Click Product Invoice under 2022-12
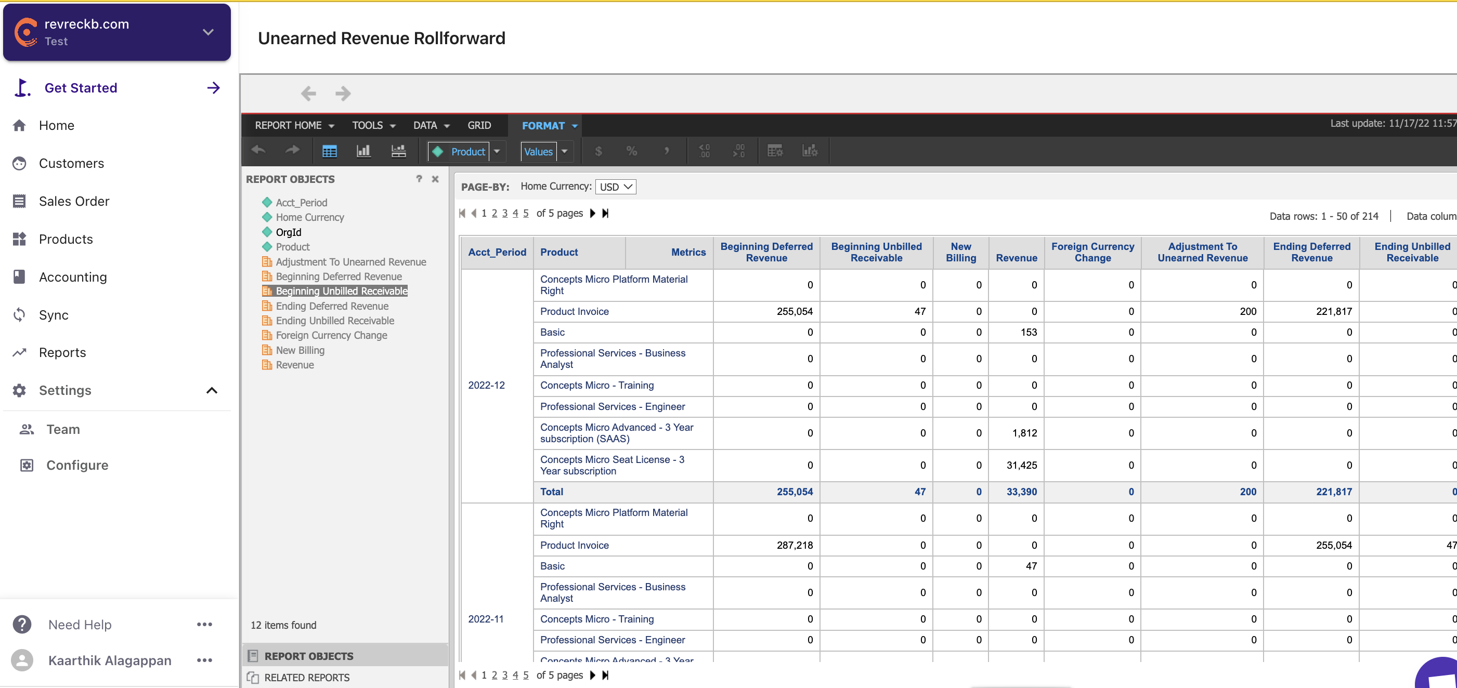The image size is (1457, 688). click(574, 311)
